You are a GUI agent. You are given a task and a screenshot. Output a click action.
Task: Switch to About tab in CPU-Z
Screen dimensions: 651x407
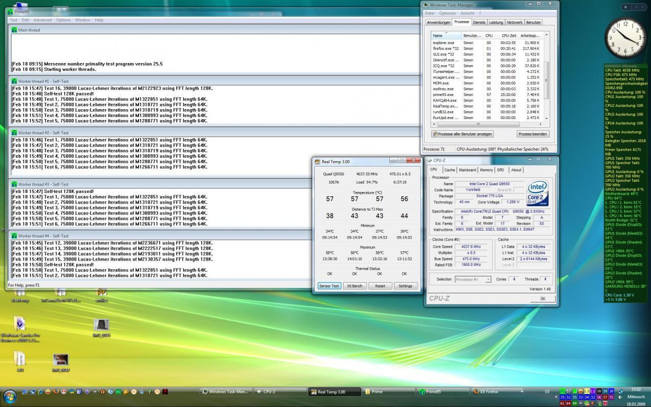coord(516,170)
